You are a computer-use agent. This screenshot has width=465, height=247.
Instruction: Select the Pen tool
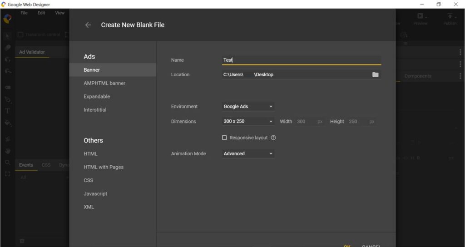8,99
